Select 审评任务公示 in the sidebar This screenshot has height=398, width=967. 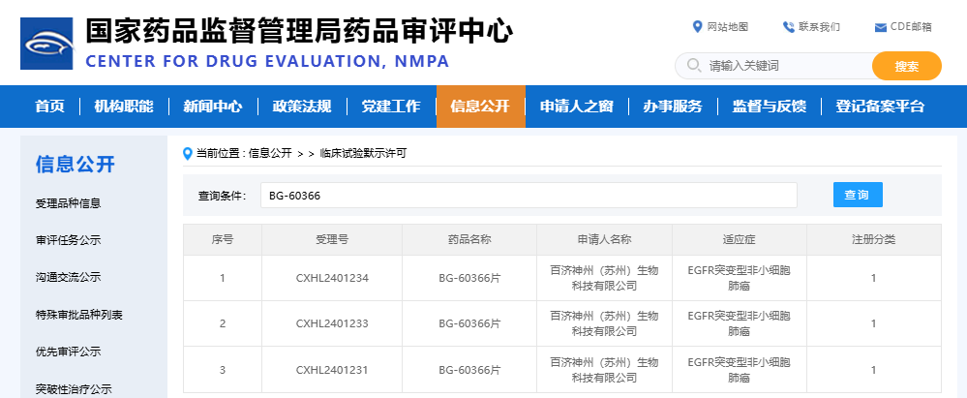click(x=69, y=241)
